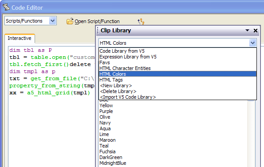Choose <Import V5 Code Library>

click(x=177, y=97)
